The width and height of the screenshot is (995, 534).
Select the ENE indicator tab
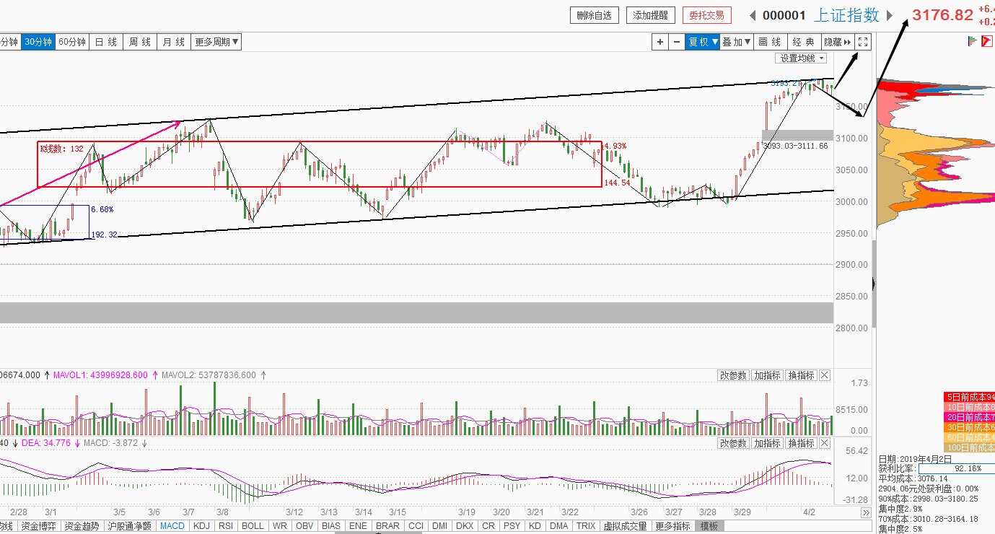(x=358, y=526)
